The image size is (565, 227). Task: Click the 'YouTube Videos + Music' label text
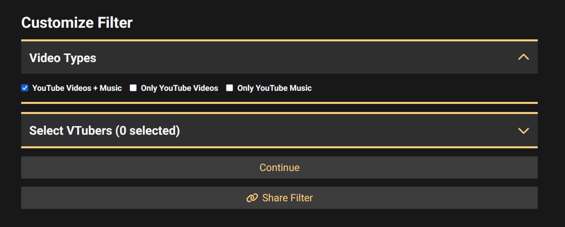(77, 88)
